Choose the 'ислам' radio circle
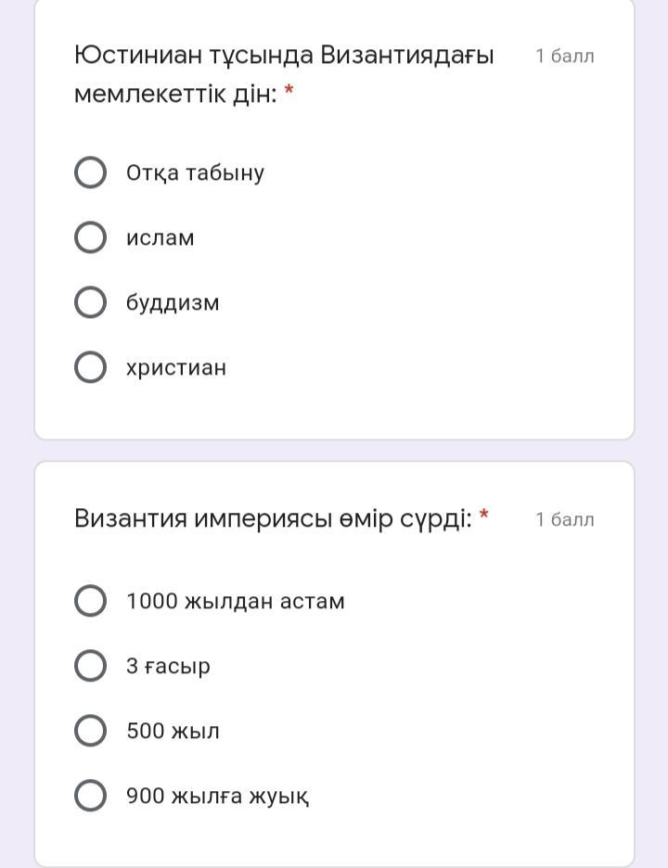The height and width of the screenshot is (868, 668). coord(90,237)
